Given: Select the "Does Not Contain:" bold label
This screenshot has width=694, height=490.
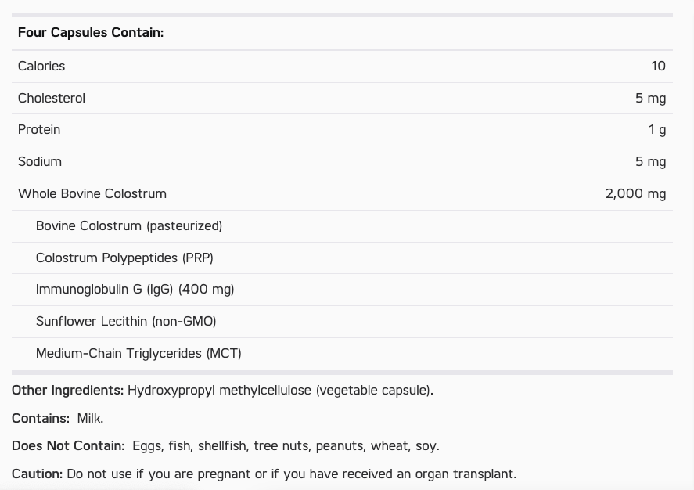Looking at the screenshot, I should click(68, 445).
